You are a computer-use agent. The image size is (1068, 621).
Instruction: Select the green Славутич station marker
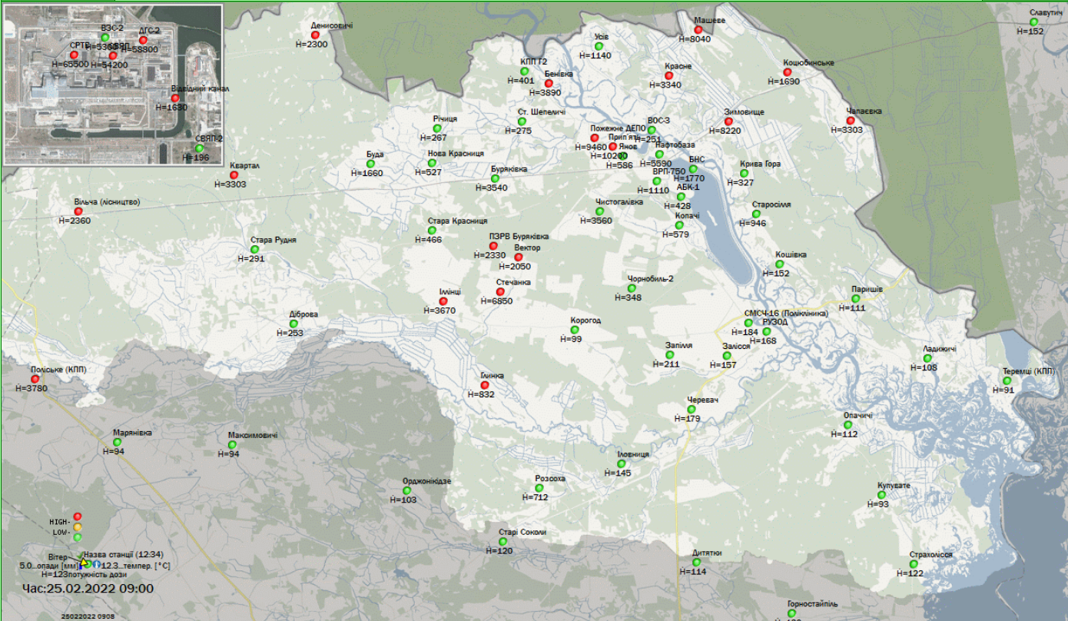[x=1034, y=22]
